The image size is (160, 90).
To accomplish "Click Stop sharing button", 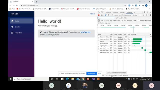I will [x=92, y=73].
